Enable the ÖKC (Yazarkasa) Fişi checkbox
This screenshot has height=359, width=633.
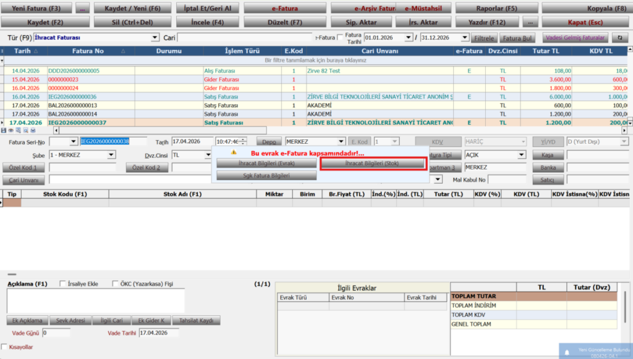coord(115,284)
